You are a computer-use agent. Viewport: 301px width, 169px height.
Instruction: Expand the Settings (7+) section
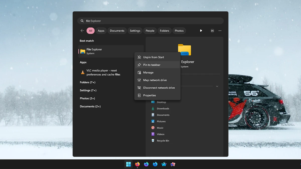[88, 90]
